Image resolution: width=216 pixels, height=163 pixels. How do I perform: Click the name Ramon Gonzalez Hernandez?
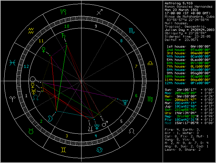tap(189, 7)
